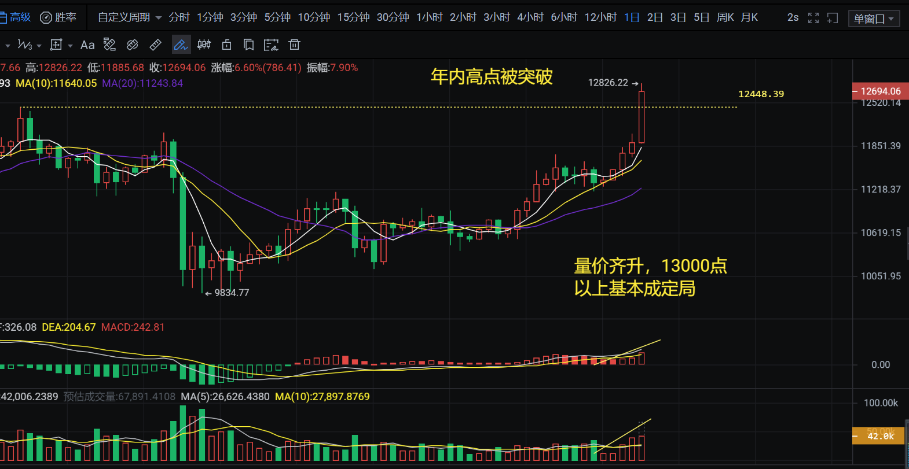909x469 pixels.
Task: Click the 预估成交量 estimated volume value
Action: [119, 397]
